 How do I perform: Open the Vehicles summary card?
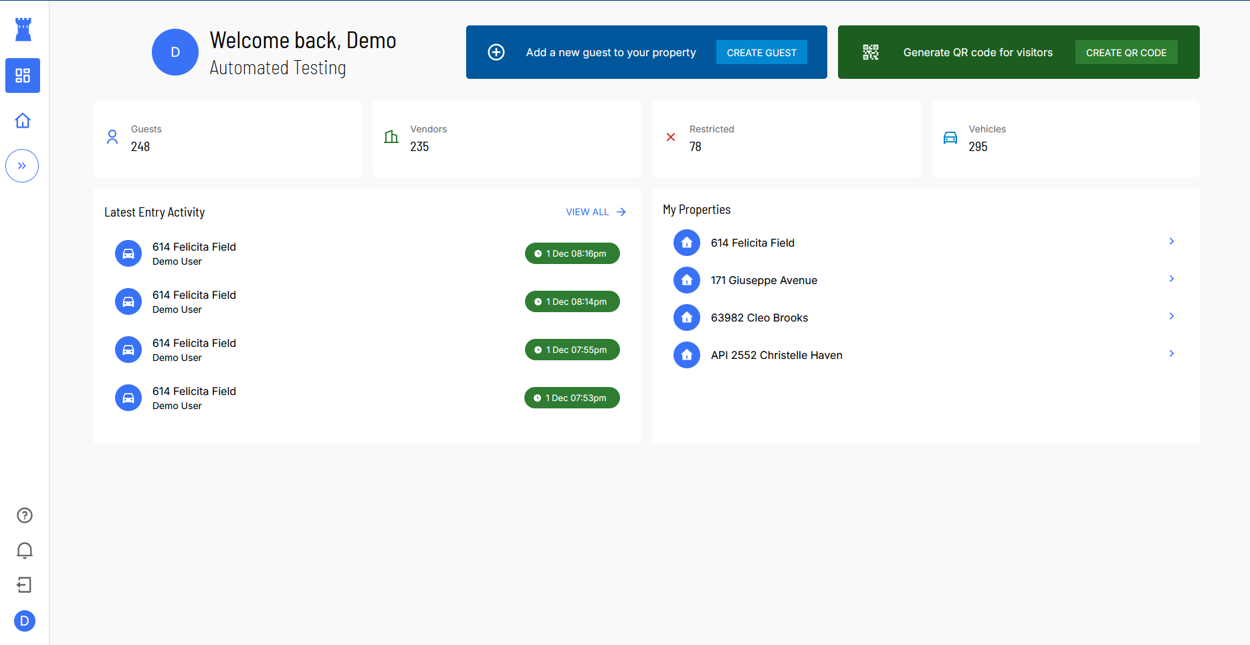(1065, 138)
